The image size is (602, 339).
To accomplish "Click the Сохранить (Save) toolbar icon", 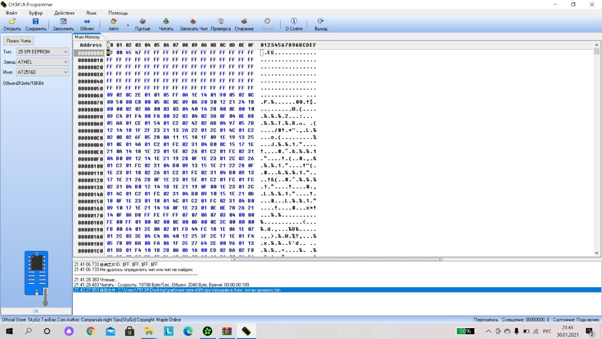I will click(x=36, y=24).
